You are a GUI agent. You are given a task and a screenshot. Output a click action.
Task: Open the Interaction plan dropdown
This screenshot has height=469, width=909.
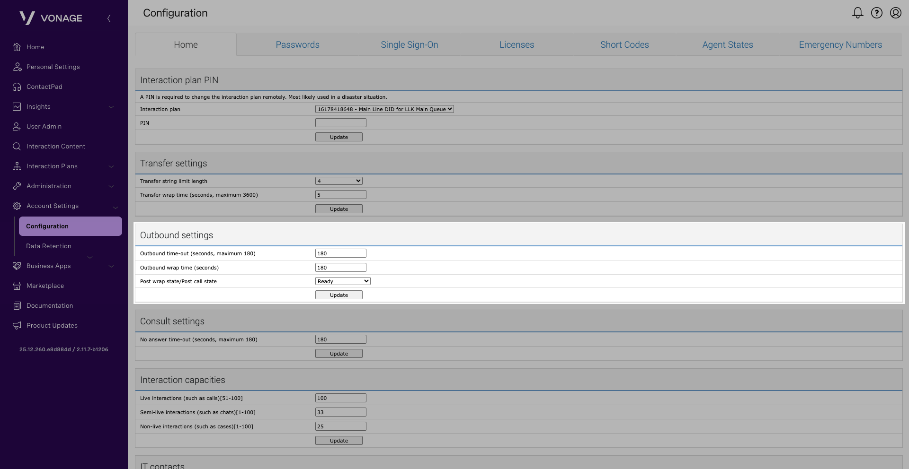pyautogui.click(x=384, y=109)
